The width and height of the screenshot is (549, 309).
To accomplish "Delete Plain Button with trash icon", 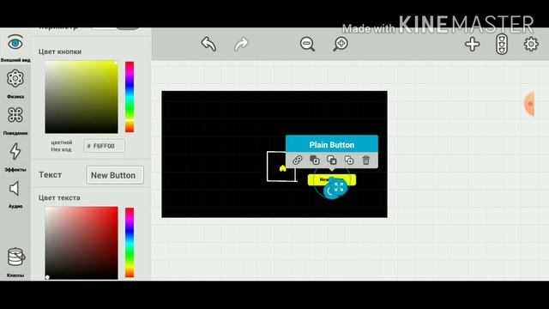I will tap(366, 161).
